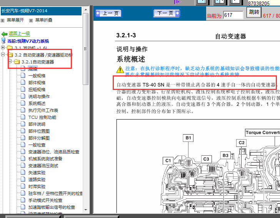Screen dimensions: 280x218
Task: Expand all menus with 菜单展开
Action: (15, 20)
